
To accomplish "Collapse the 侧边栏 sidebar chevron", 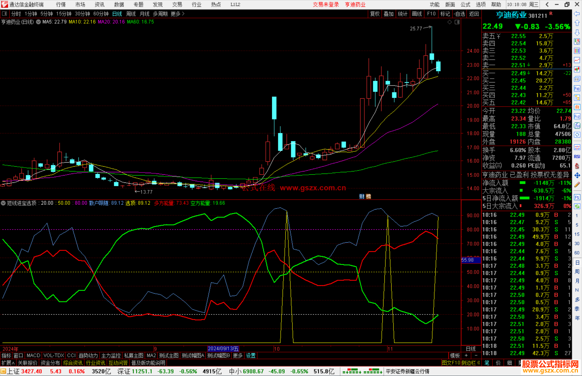I will pyautogui.click(x=478, y=363).
